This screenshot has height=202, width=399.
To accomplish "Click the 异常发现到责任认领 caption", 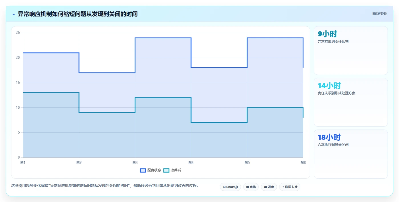I will (x=333, y=41).
